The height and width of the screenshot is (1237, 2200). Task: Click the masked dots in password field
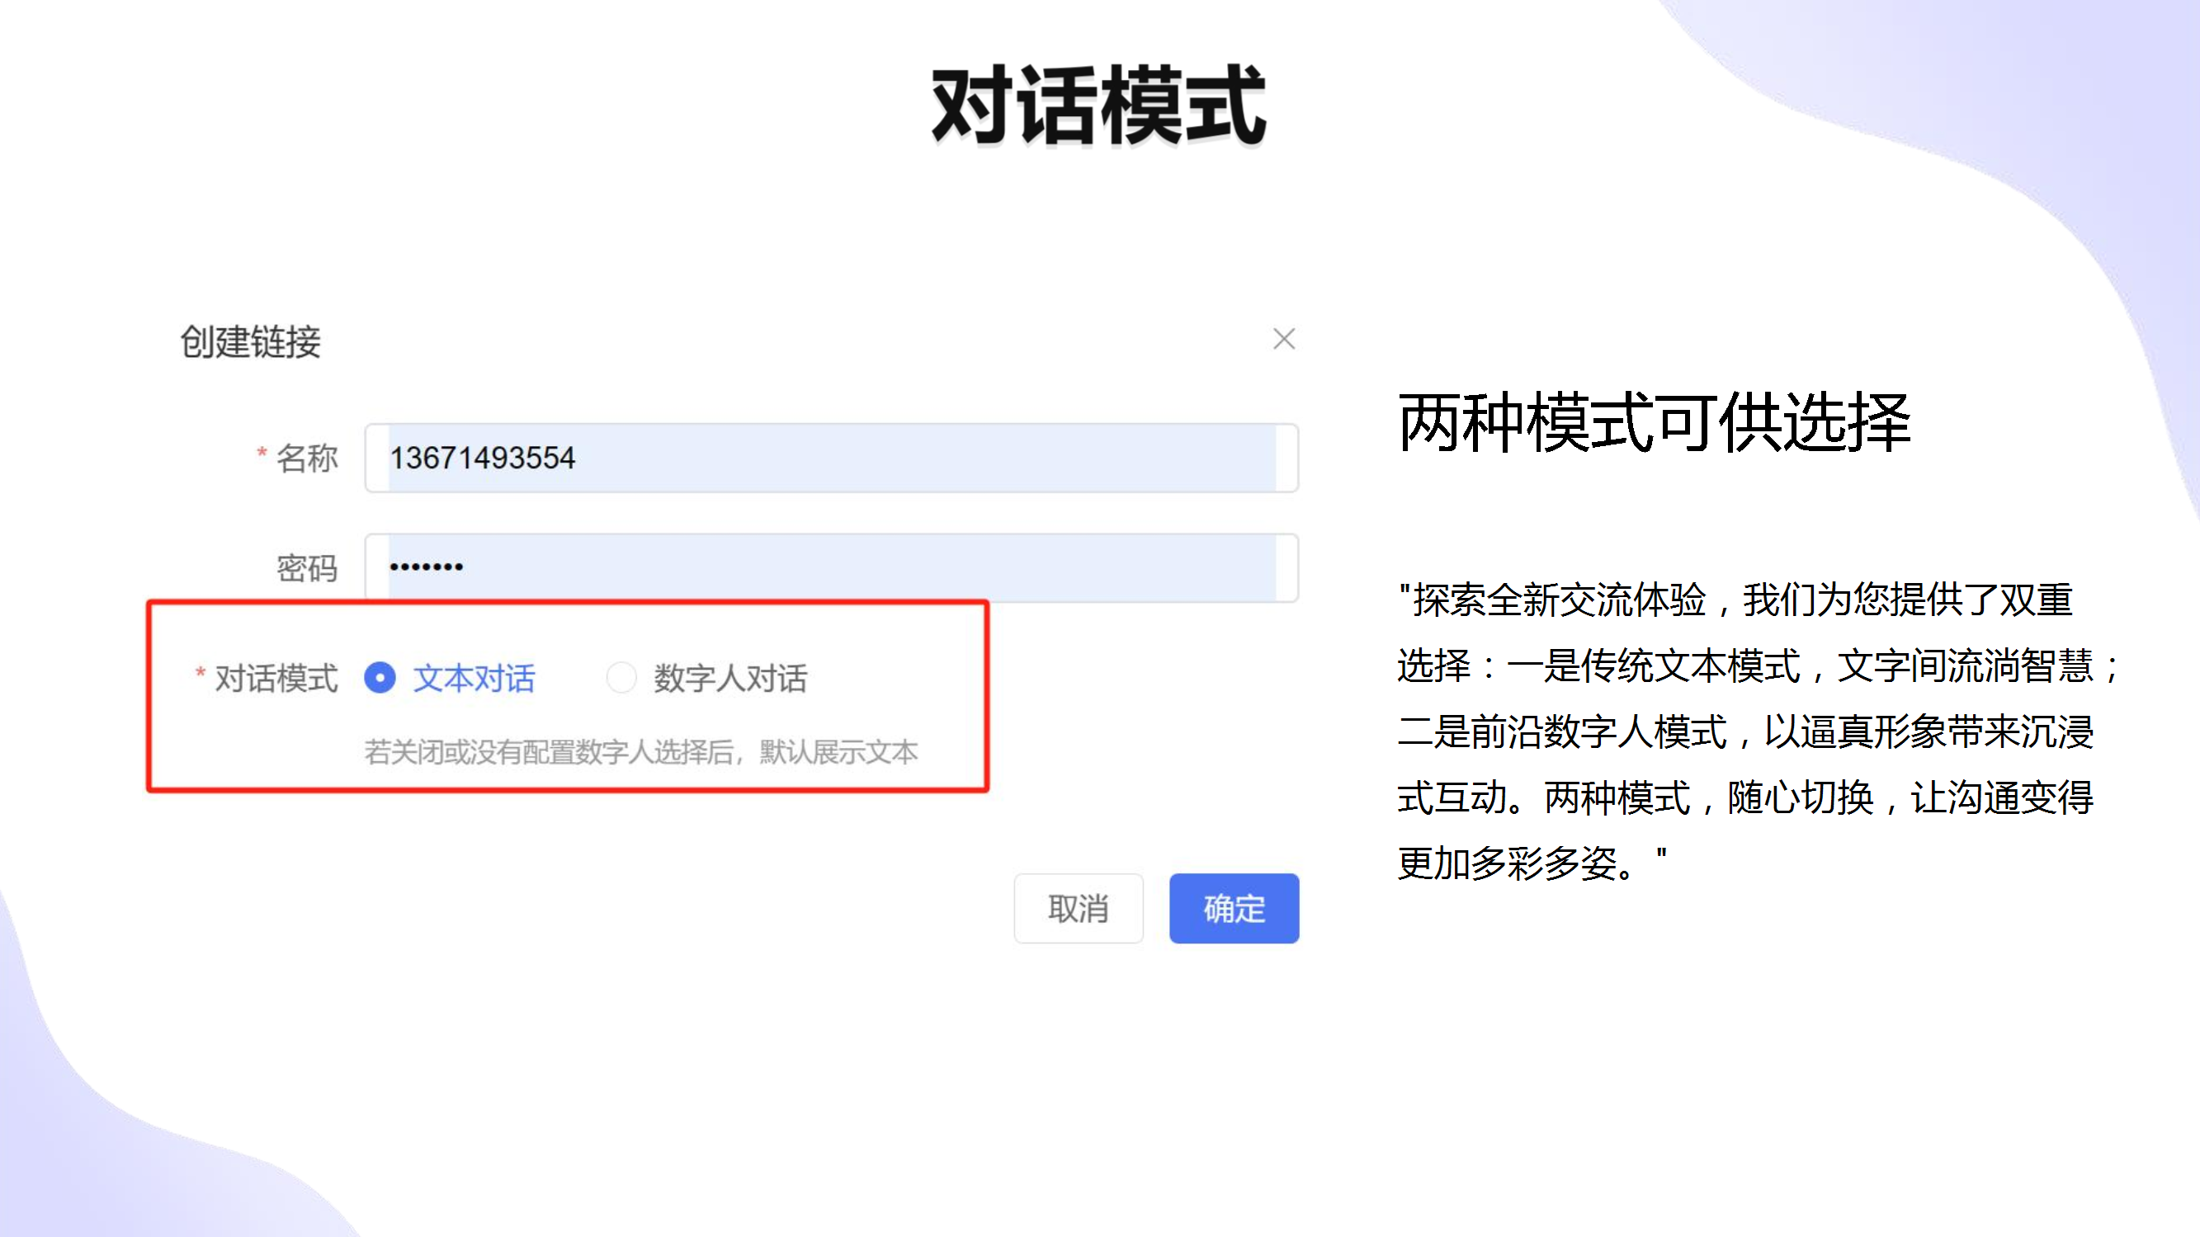pyautogui.click(x=426, y=567)
